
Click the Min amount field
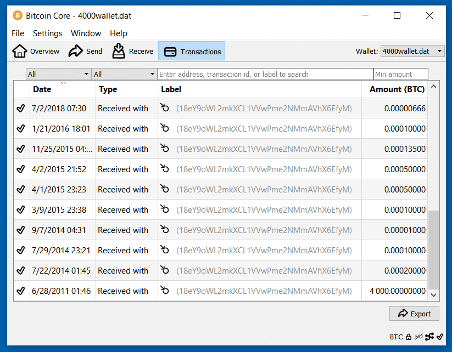400,74
